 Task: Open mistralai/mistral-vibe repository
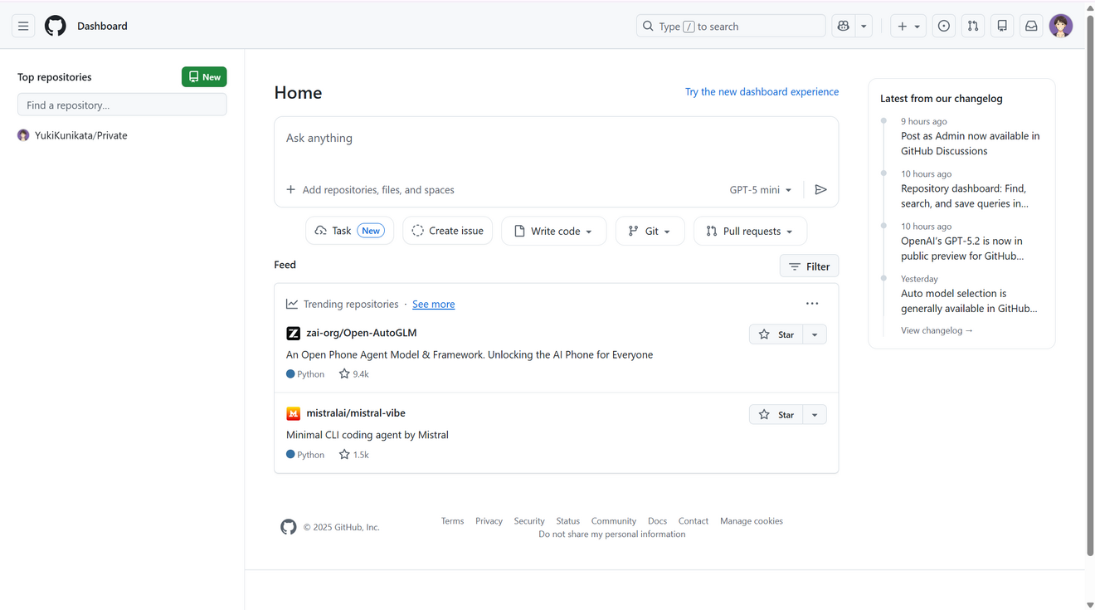(x=356, y=413)
